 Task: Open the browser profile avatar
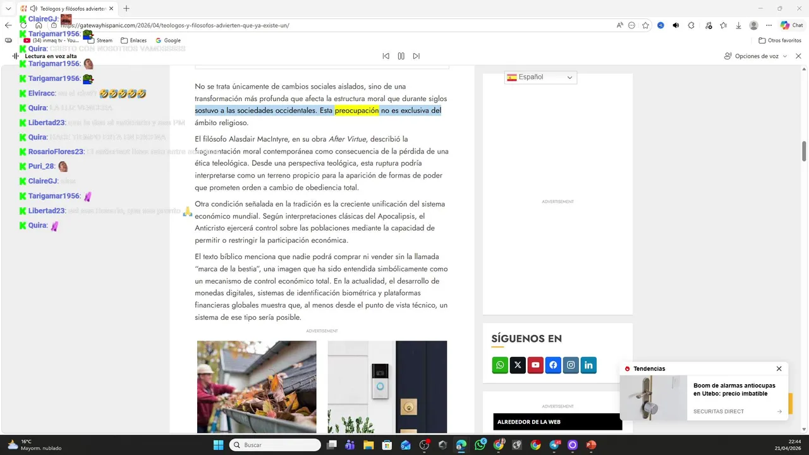tap(753, 25)
